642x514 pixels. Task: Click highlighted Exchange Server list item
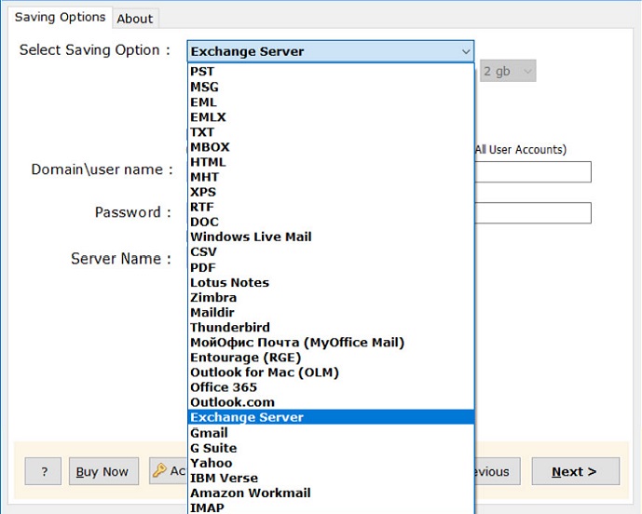331,417
